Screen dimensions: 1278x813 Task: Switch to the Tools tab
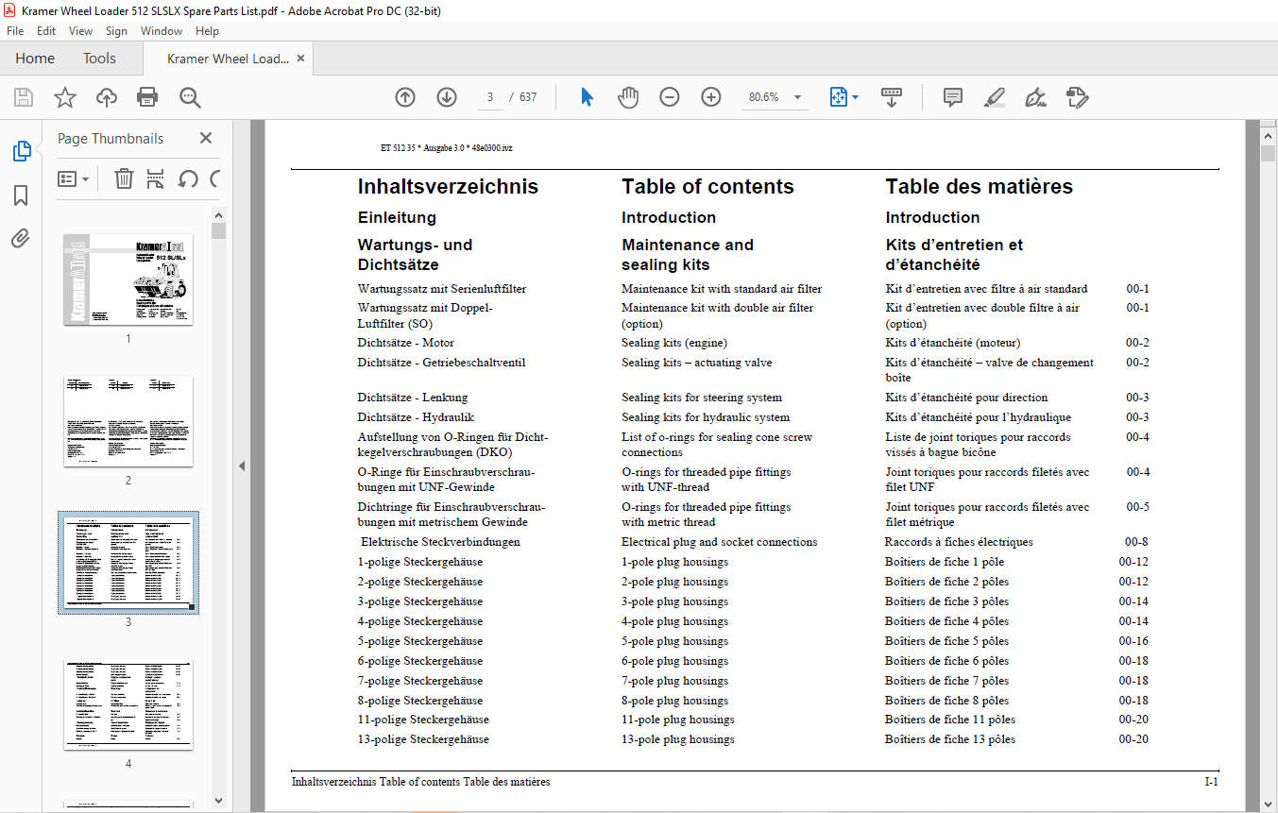point(99,59)
